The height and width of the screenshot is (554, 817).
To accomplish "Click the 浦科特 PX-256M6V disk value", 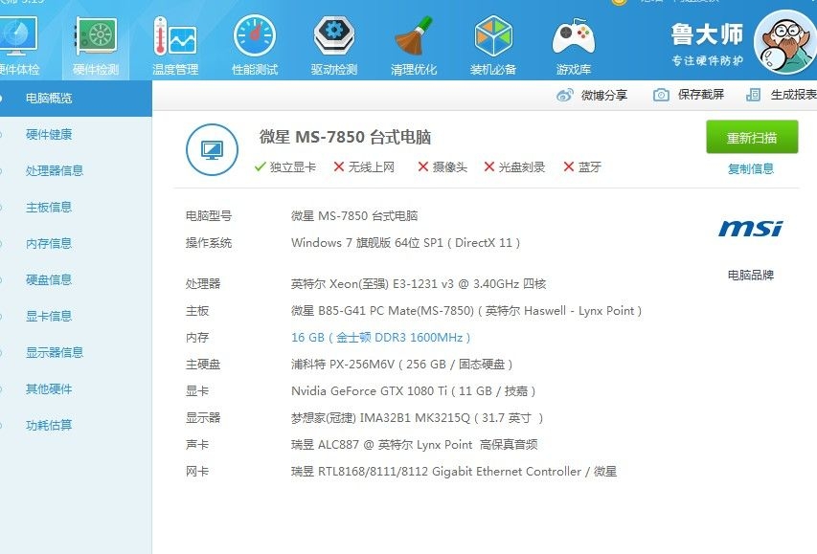I will [x=401, y=365].
